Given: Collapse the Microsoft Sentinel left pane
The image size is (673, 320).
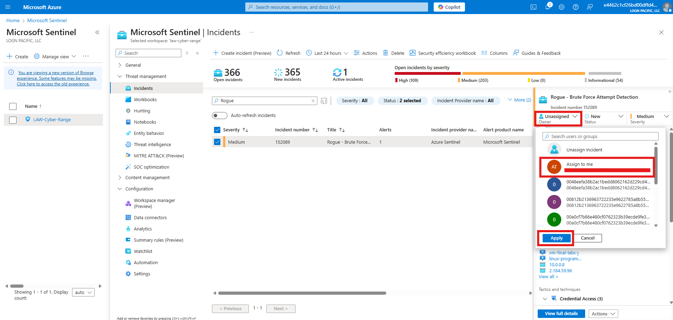Looking at the screenshot, I should (97, 32).
